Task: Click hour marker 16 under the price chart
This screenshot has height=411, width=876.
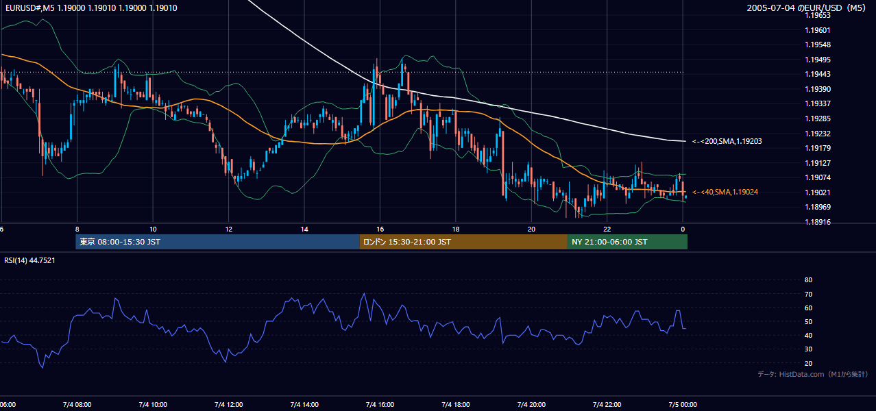Action: tap(380, 229)
